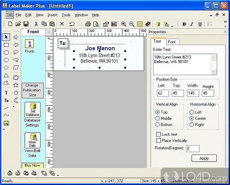Select Middle vertical alignment
Viewport: 230px width, 185px height.
click(164, 118)
